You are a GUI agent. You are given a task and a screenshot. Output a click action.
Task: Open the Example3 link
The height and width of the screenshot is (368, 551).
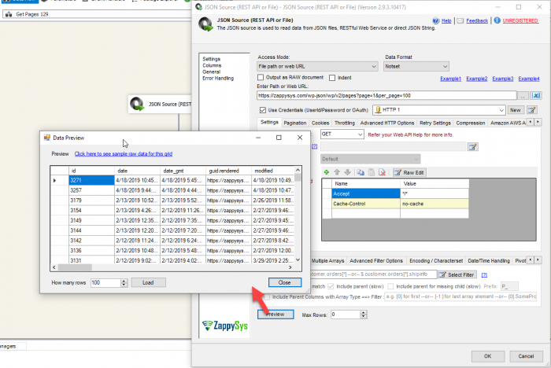click(x=502, y=79)
